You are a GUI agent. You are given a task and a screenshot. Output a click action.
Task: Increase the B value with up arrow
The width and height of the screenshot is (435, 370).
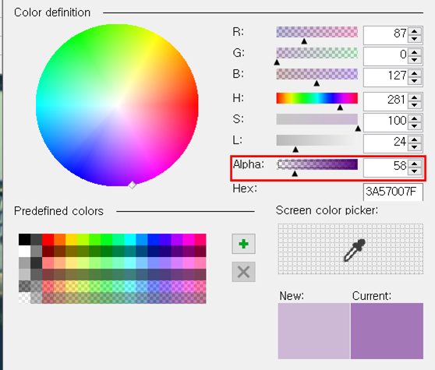[415, 73]
